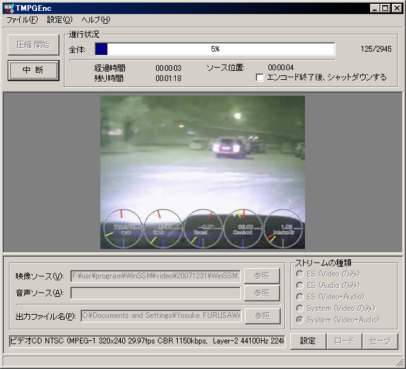Enable shutdown after encode finishes checkbox

coord(260,78)
